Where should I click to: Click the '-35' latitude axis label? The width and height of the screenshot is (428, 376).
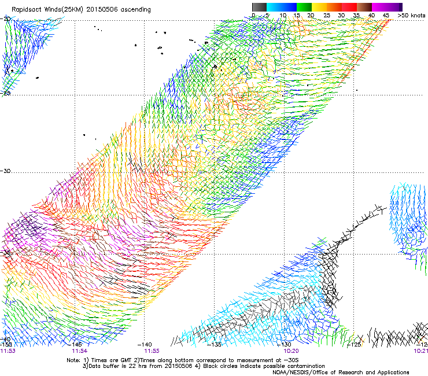coord(5,253)
